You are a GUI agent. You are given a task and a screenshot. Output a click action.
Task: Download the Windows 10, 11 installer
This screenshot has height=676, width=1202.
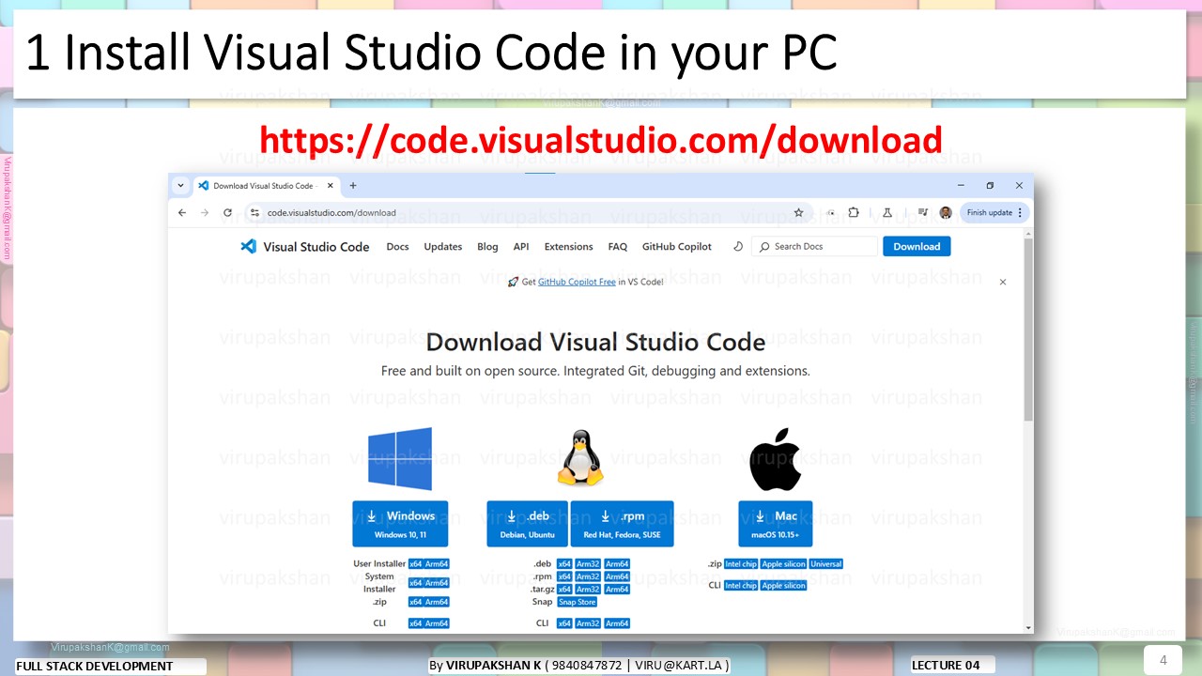tap(400, 524)
